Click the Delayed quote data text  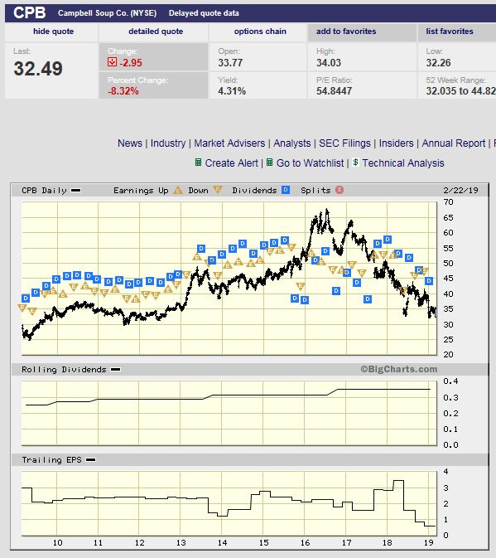[204, 13]
